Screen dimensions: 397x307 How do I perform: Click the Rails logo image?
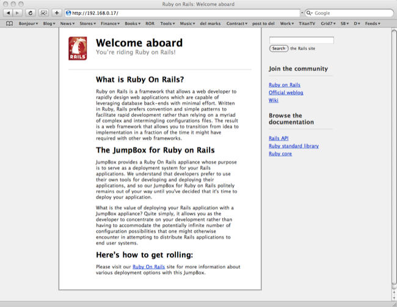tap(78, 48)
